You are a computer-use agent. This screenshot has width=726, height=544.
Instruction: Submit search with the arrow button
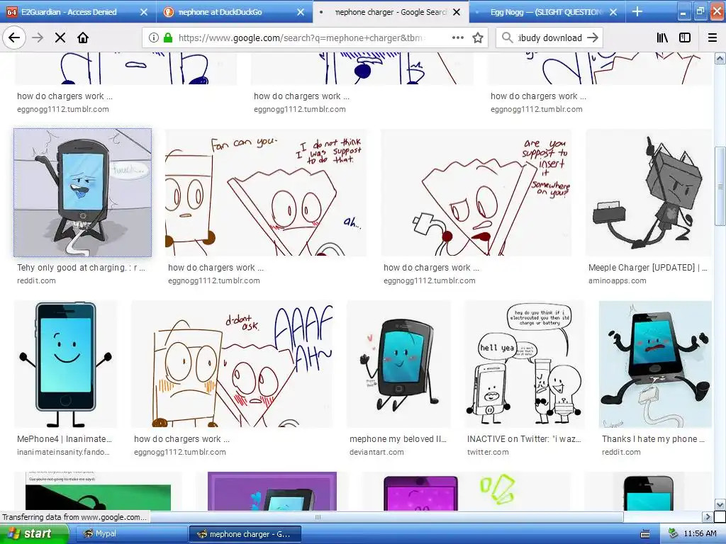(593, 38)
